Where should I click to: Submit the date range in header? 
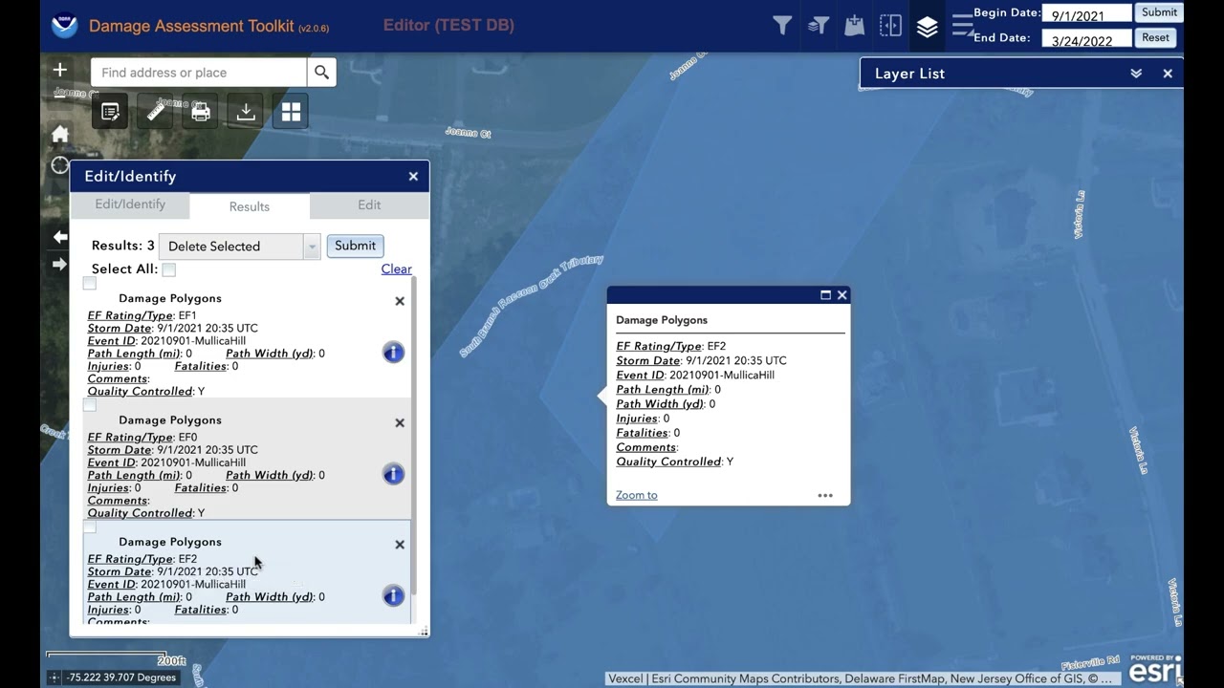point(1159,12)
